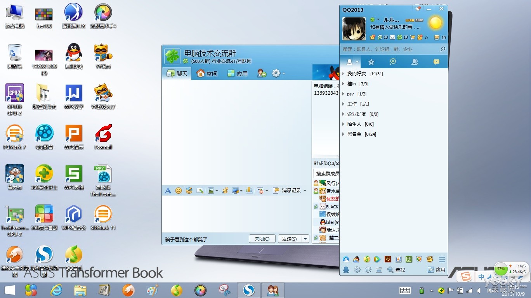Switch to Weibo tab in QQ panel
This screenshot has width=531, height=298.
(393, 62)
